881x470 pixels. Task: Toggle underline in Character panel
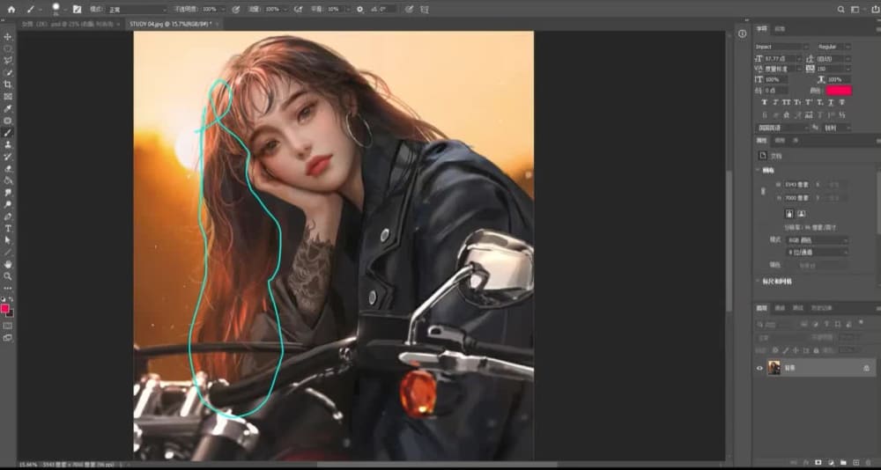(831, 102)
